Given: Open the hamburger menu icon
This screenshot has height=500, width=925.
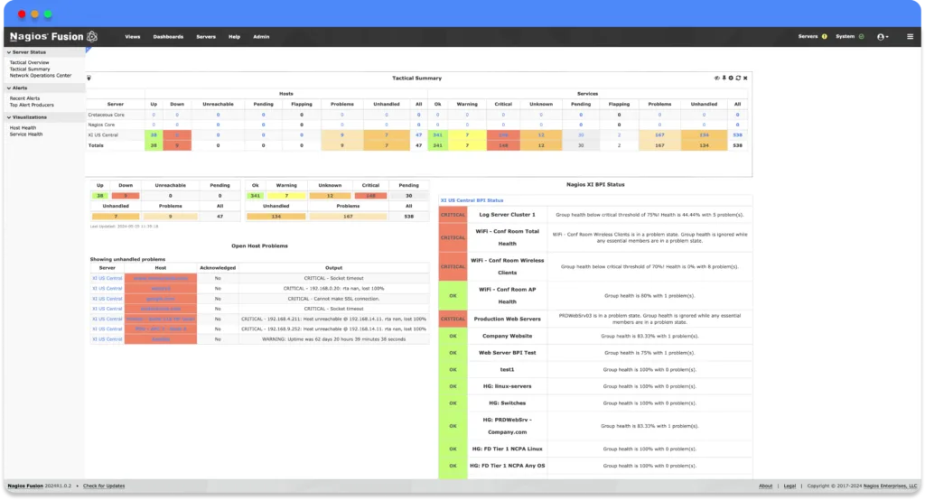Looking at the screenshot, I should coord(910,37).
